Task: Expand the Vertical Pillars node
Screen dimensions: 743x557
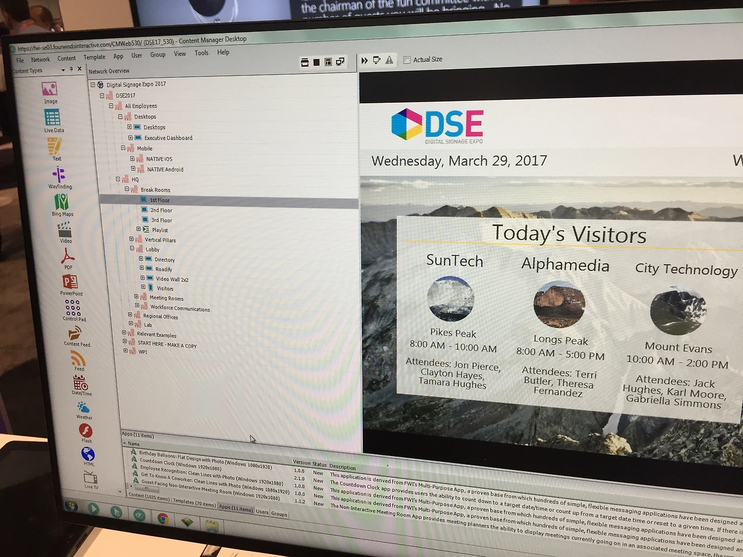Action: pos(131,239)
